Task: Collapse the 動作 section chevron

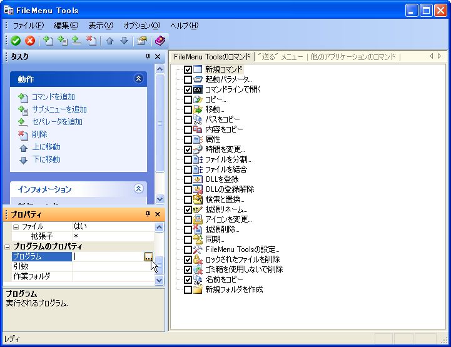Action: (x=139, y=79)
